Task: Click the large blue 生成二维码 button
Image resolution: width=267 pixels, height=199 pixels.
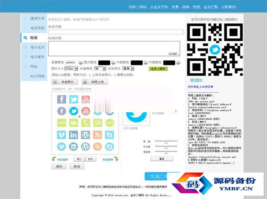Action: (156, 176)
